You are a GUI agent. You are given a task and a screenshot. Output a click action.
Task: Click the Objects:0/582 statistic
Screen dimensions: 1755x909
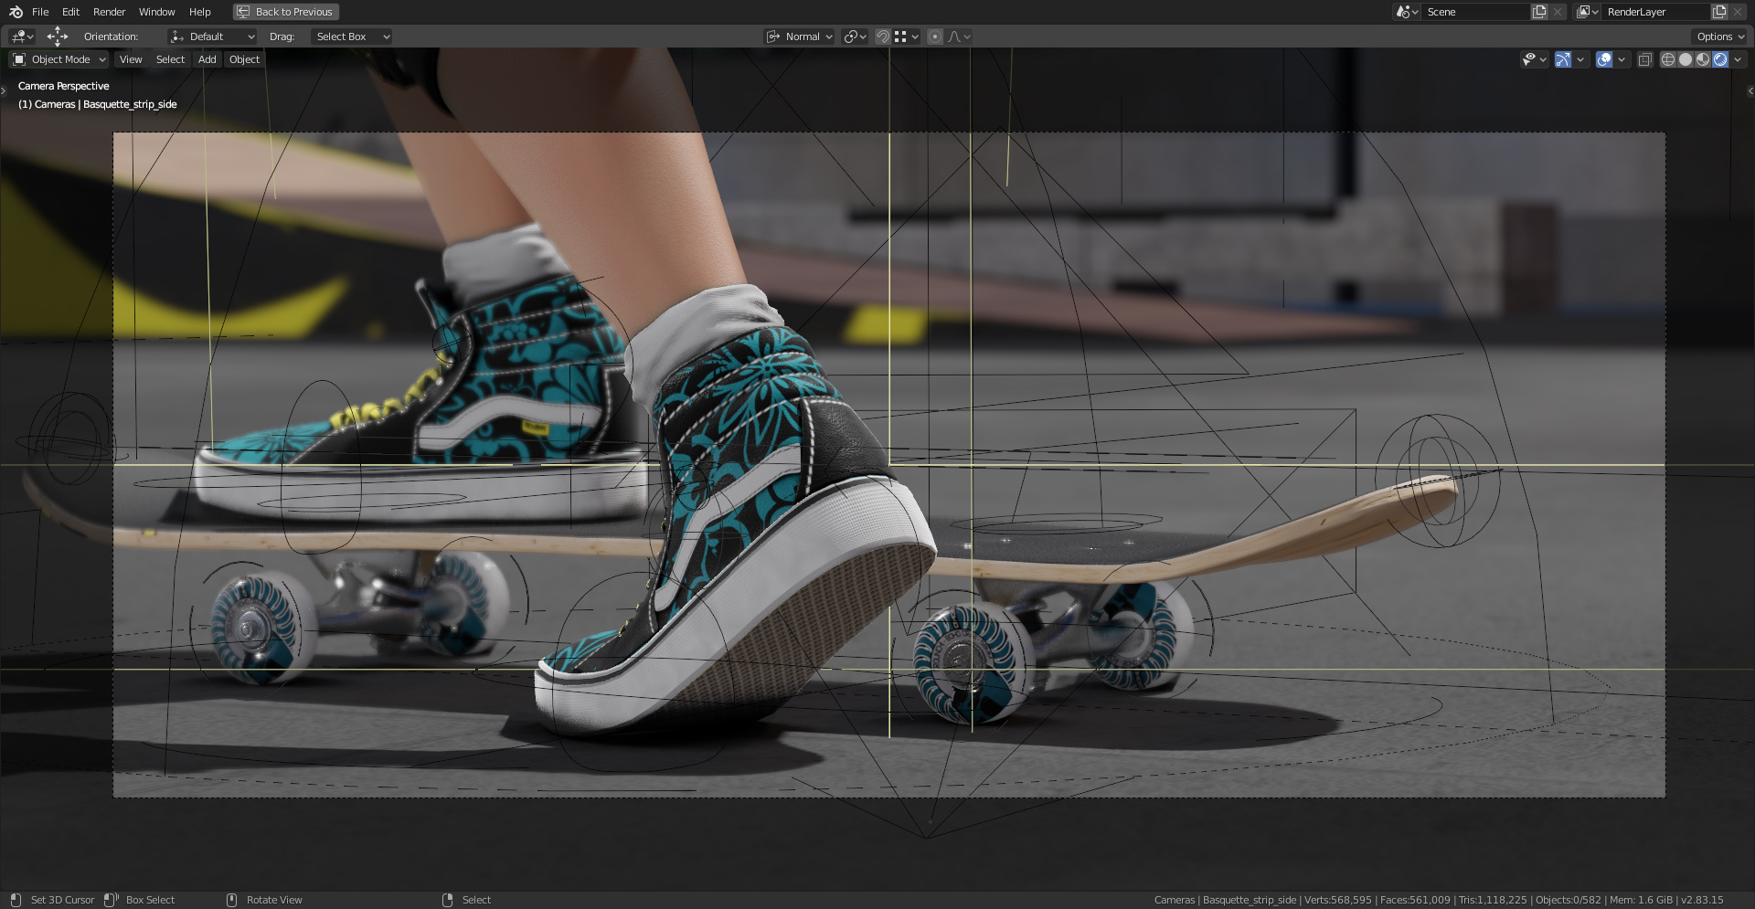(1569, 900)
